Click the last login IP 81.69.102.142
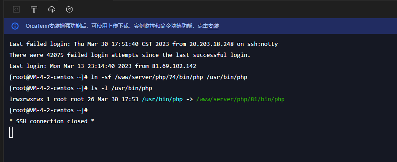Image resolution: width=397 pixels, height=162 pixels. coord(174,66)
